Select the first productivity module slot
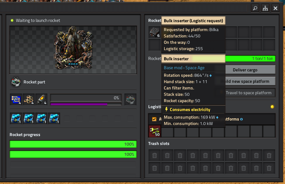 coord(16,119)
